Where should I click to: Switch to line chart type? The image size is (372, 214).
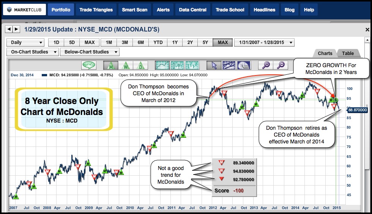pyautogui.click(x=162, y=65)
